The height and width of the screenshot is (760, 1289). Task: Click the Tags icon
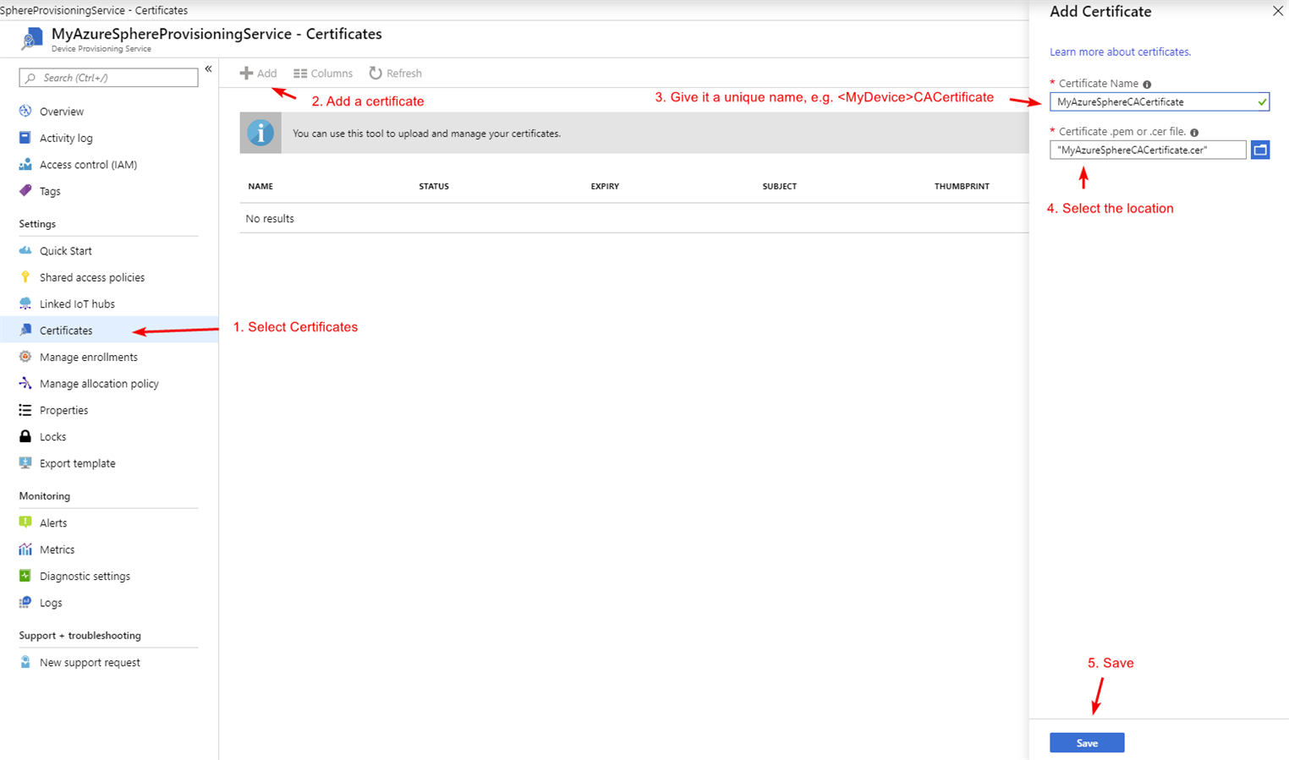tap(25, 190)
